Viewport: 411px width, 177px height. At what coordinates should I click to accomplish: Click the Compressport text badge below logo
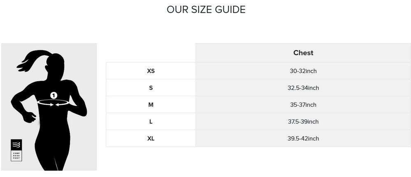tap(16, 156)
